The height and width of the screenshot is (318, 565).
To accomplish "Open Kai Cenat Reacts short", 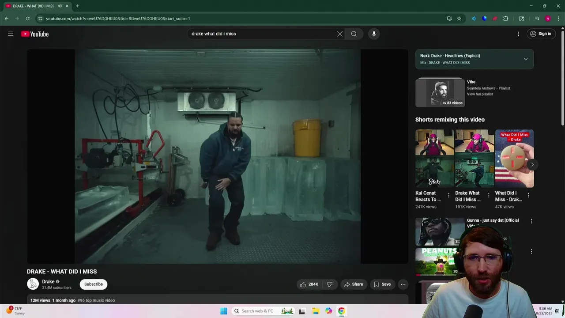I will [x=434, y=159].
